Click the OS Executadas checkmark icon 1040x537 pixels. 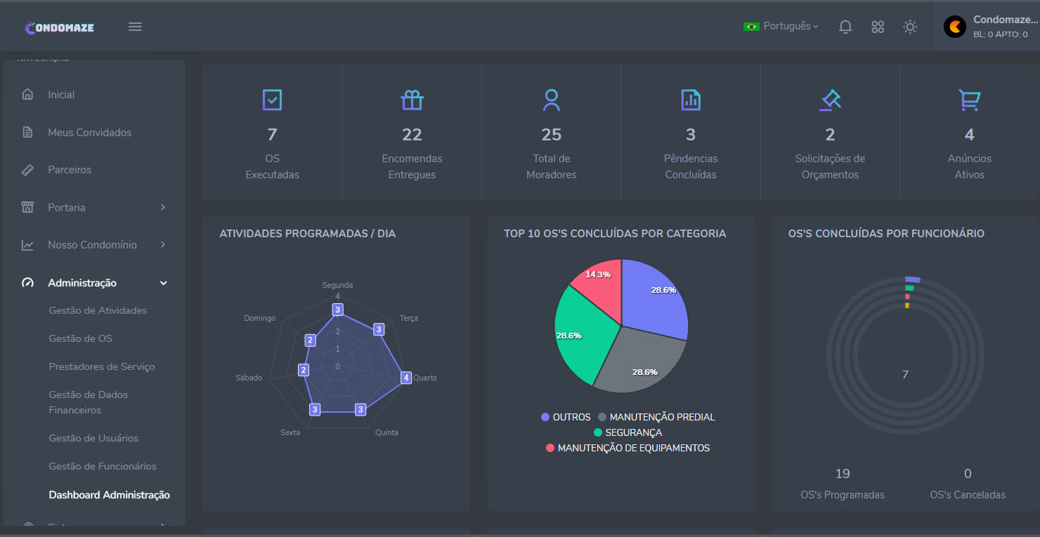272,100
